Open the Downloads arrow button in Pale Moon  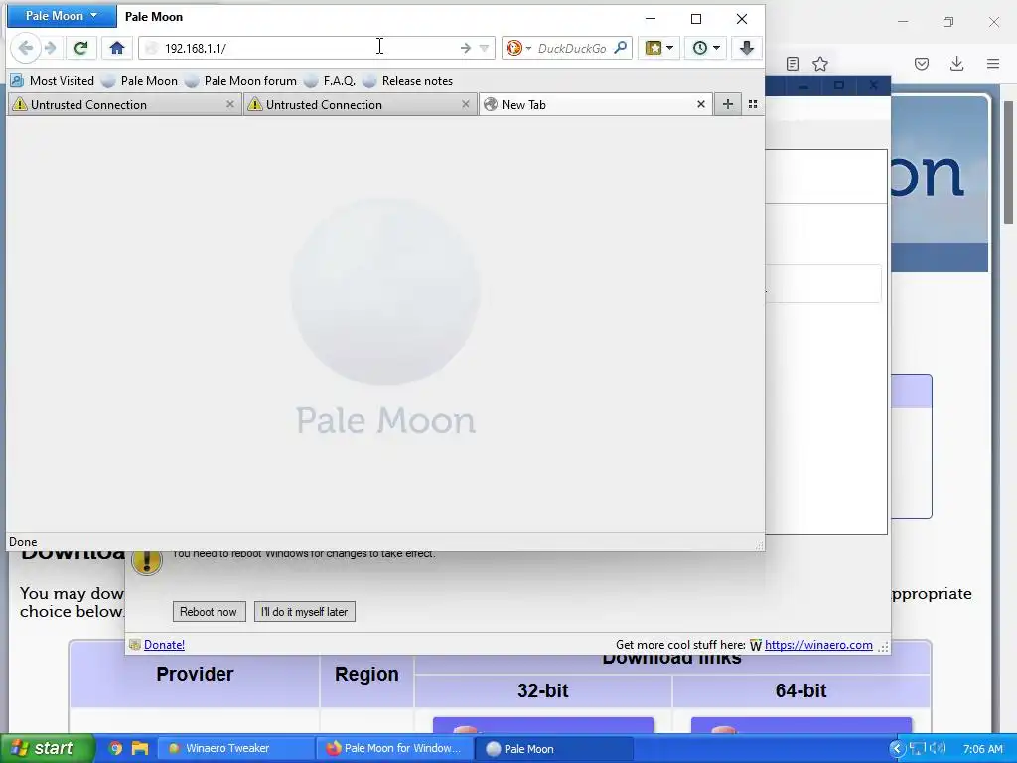click(x=747, y=48)
